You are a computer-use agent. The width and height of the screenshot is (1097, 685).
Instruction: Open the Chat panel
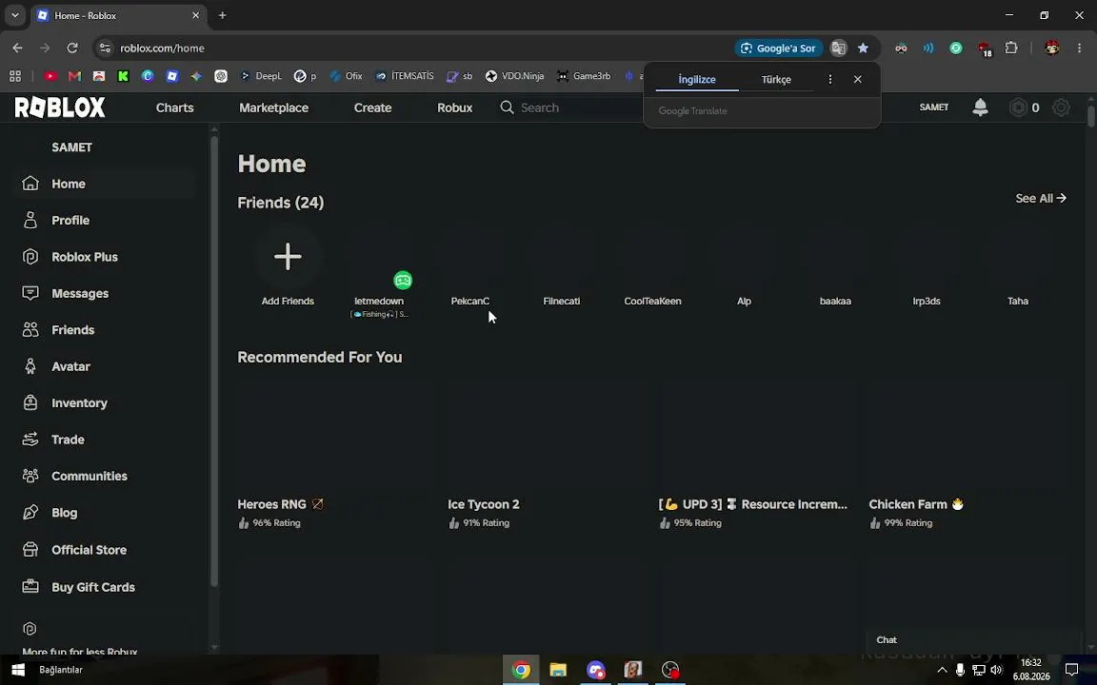[973, 639]
